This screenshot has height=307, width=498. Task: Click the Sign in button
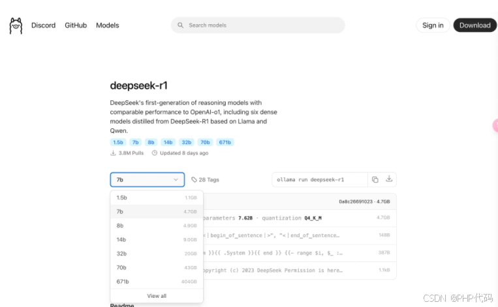(x=433, y=25)
